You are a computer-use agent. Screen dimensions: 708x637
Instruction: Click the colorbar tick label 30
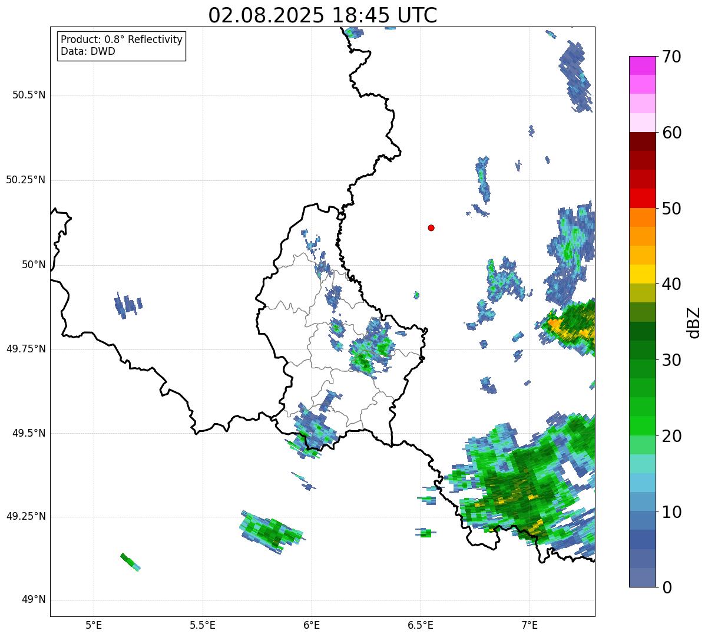pos(671,360)
